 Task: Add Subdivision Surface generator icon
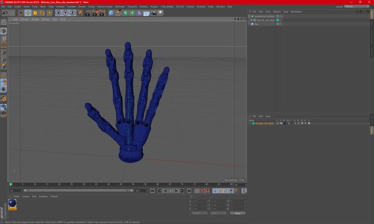[125, 13]
